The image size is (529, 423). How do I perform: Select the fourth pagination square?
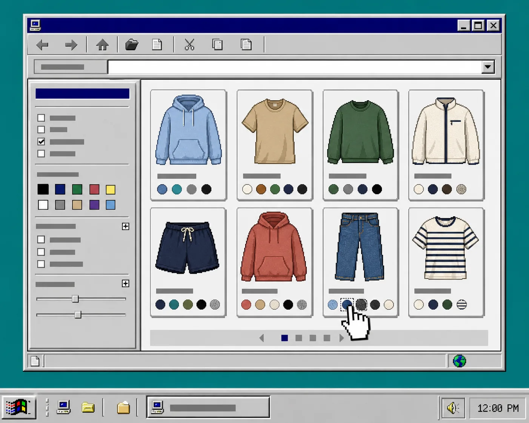[x=327, y=338]
